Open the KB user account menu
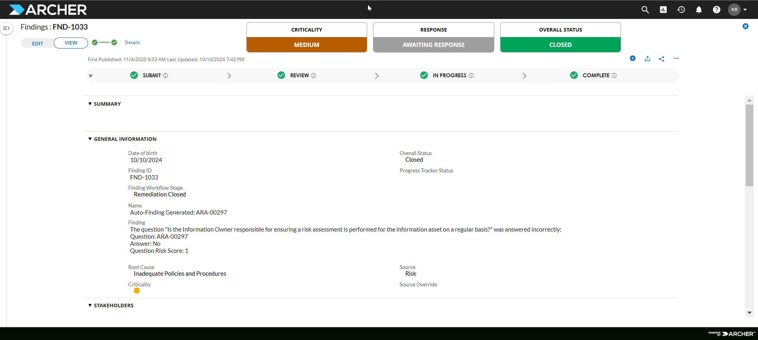758x340 pixels. point(737,9)
